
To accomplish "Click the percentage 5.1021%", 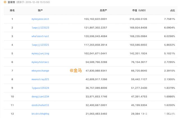I will (x=170, y=54).
